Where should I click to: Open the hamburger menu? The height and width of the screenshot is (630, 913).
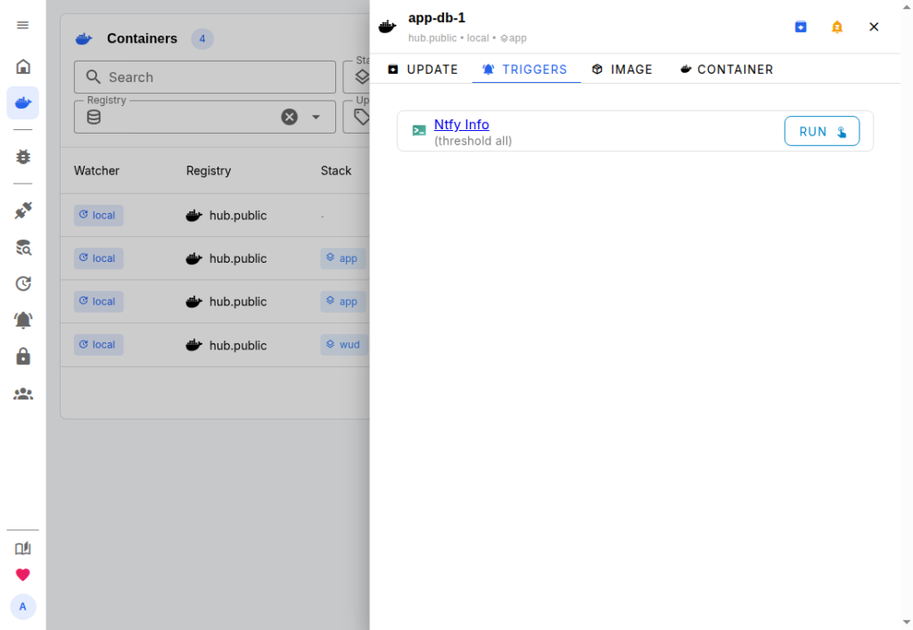(22, 25)
